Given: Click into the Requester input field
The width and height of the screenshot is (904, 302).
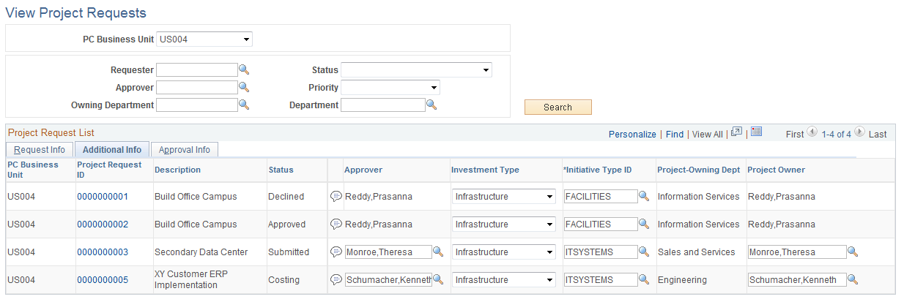Looking at the screenshot, I should 196,70.
